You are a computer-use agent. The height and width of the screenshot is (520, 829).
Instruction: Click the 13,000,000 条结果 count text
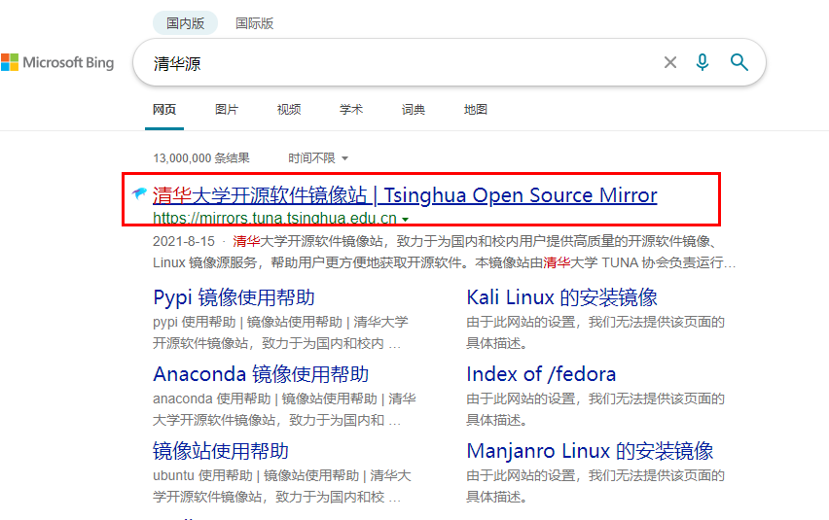200,157
